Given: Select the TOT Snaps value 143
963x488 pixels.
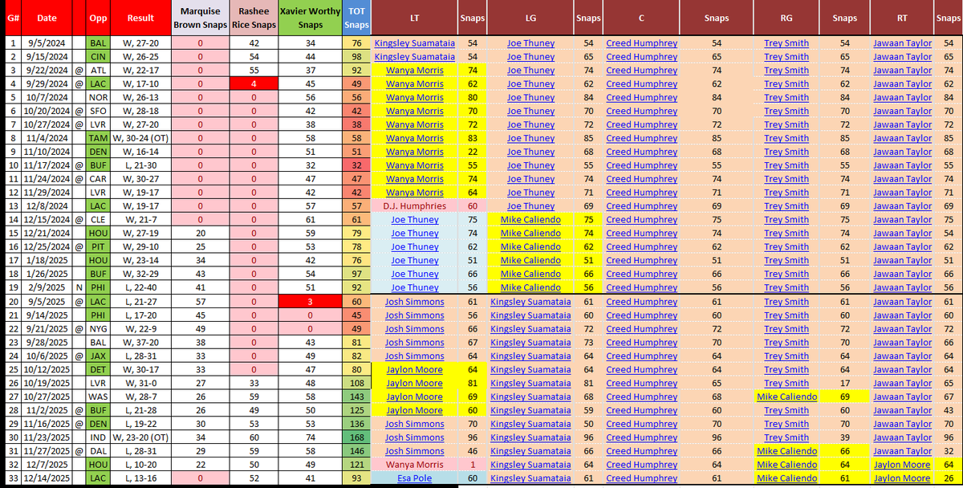Looking at the screenshot, I should (x=356, y=396).
